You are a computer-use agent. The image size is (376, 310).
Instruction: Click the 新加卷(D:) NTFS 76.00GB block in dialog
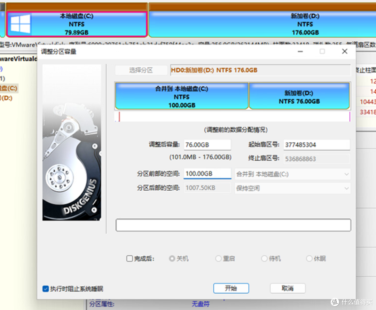(299, 96)
